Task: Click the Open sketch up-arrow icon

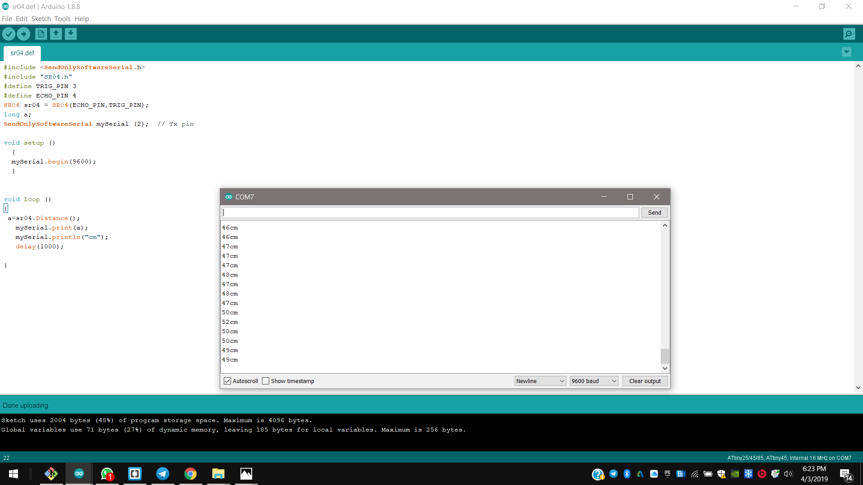Action: [56, 34]
